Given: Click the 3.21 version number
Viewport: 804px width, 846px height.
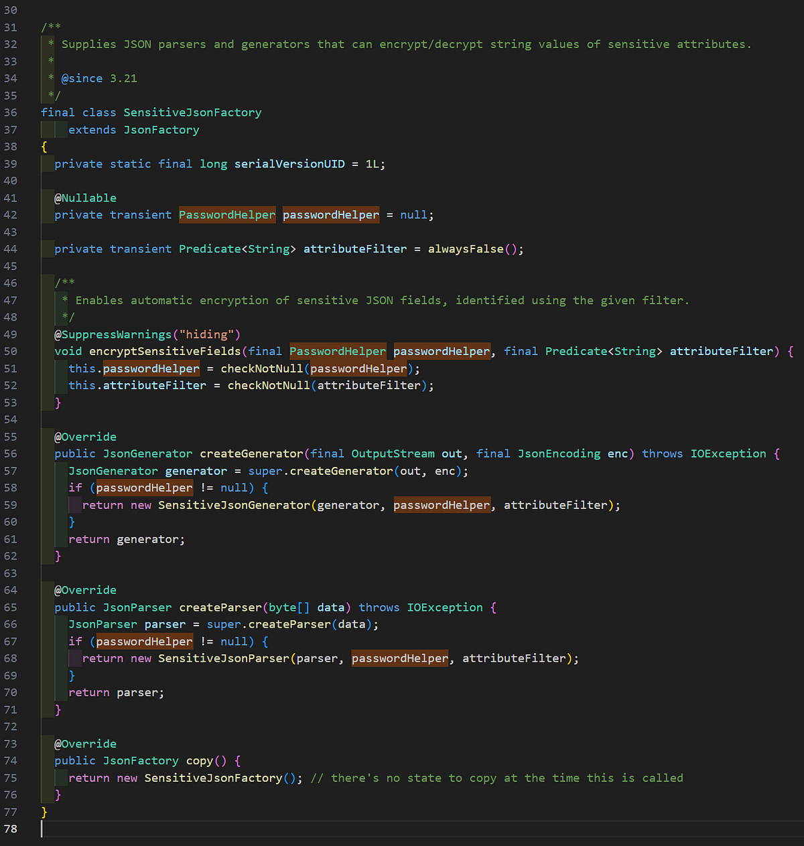Looking at the screenshot, I should click(123, 78).
